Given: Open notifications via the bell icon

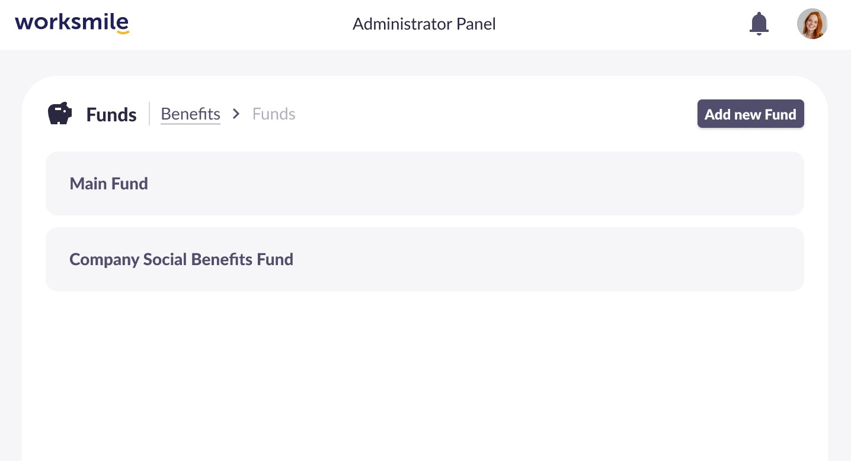Looking at the screenshot, I should click(759, 24).
